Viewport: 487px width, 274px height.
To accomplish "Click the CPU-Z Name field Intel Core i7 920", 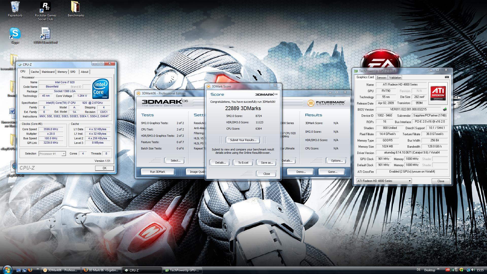I will pyautogui.click(x=64, y=82).
